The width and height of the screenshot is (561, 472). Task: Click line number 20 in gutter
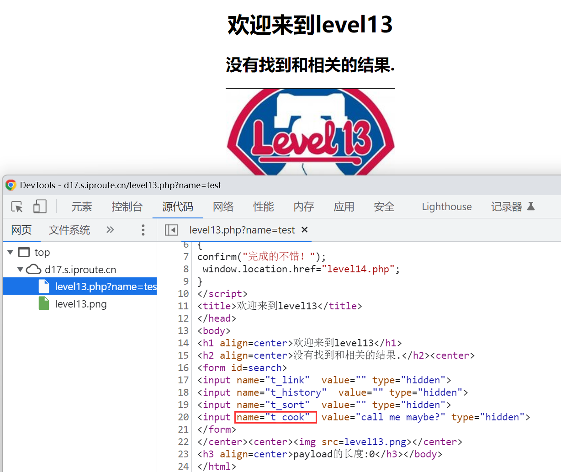pyautogui.click(x=183, y=417)
